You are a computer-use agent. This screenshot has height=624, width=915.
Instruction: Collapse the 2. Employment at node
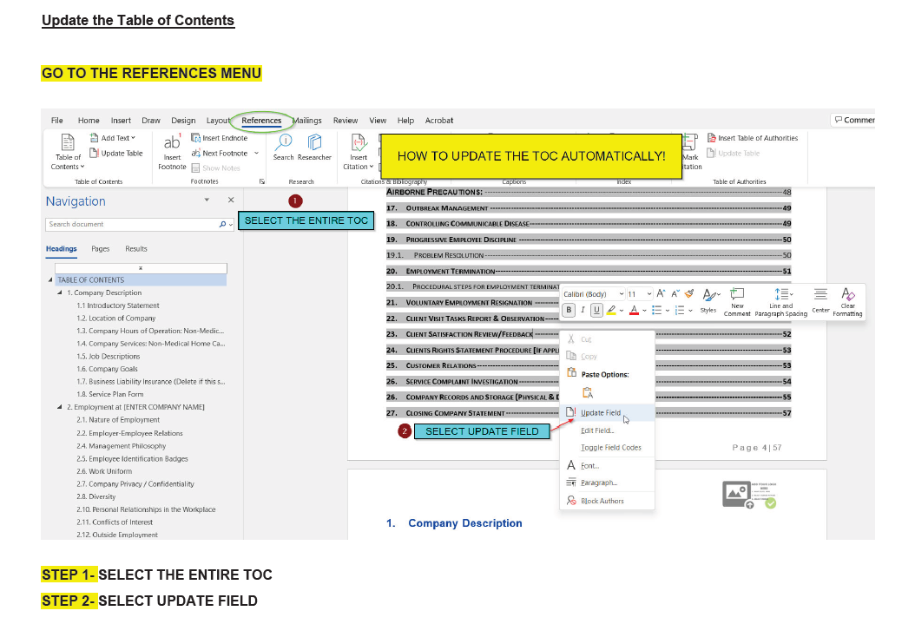60,407
